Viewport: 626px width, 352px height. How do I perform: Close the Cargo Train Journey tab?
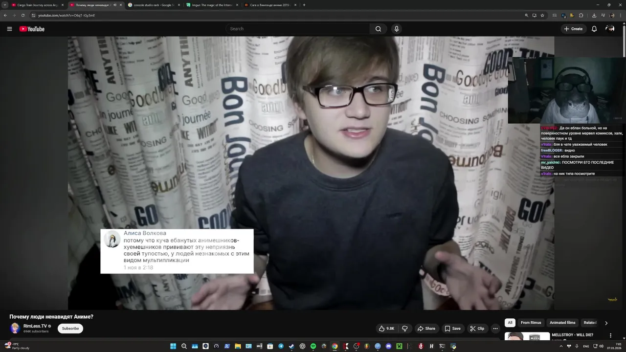63,5
